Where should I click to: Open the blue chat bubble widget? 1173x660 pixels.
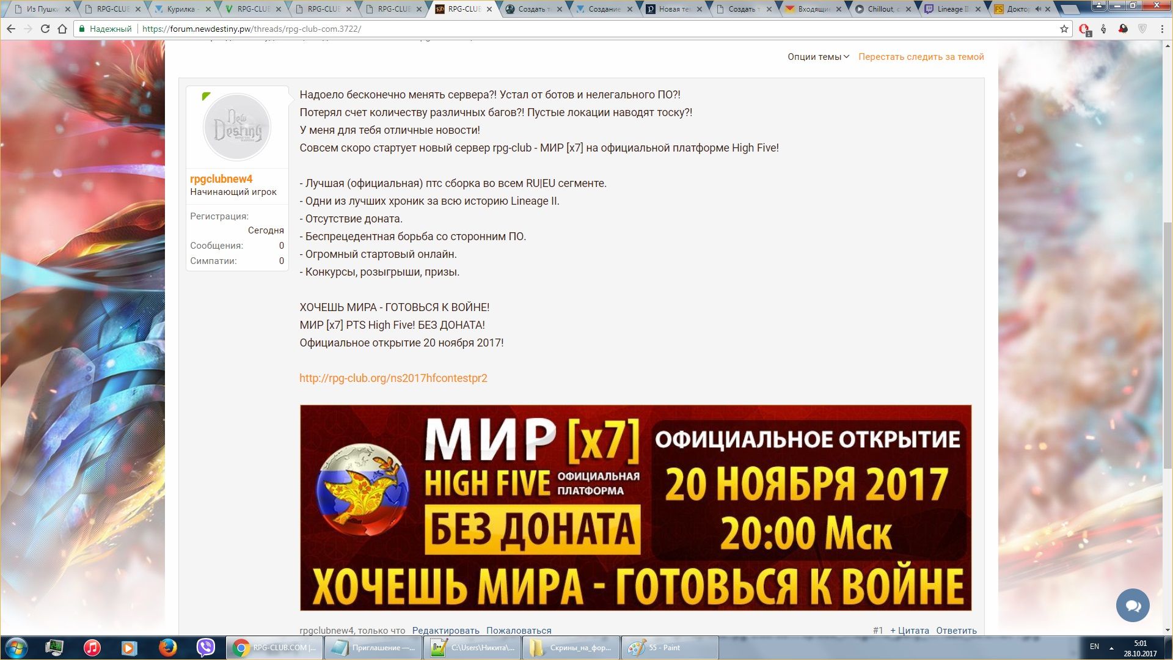pos(1133,605)
